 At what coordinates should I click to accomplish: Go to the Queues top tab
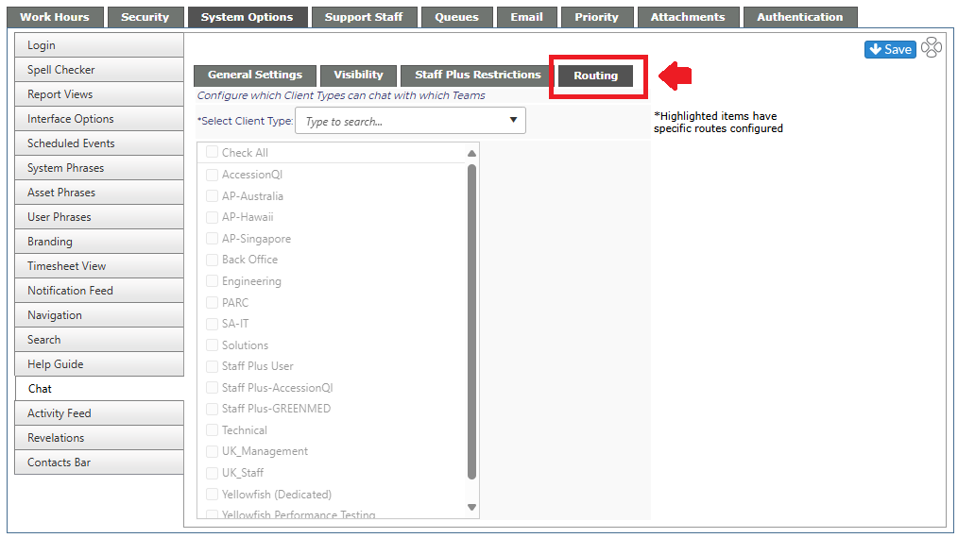[456, 17]
